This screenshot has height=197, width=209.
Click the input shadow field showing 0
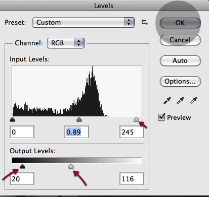[22, 132]
